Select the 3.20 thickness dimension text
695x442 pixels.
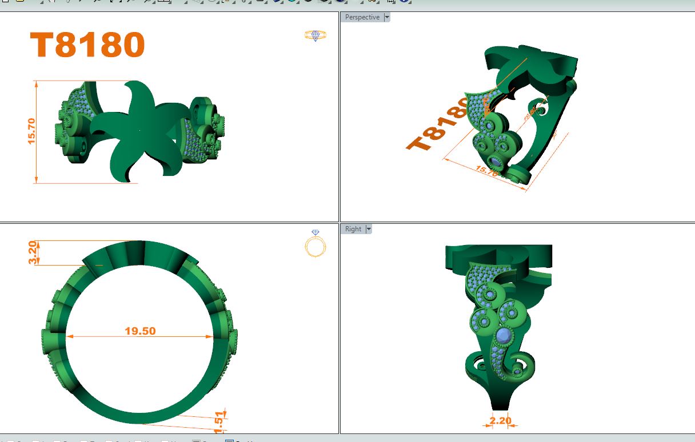pos(33,252)
